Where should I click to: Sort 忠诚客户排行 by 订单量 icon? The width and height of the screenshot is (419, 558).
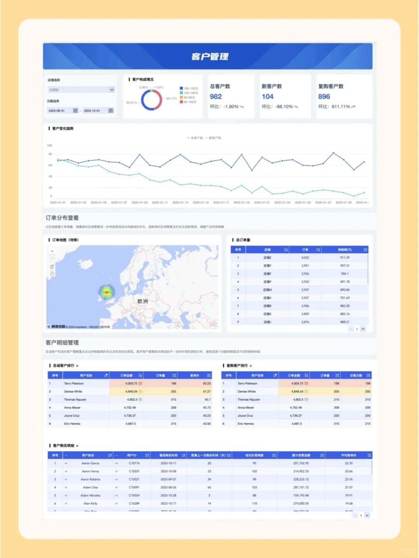click(174, 375)
